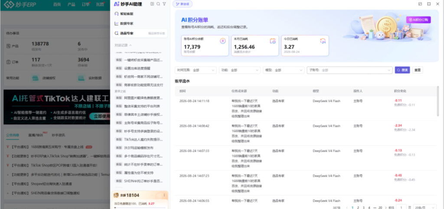
Task: Click the ERP pending products count 138778
Action: tap(40, 44)
